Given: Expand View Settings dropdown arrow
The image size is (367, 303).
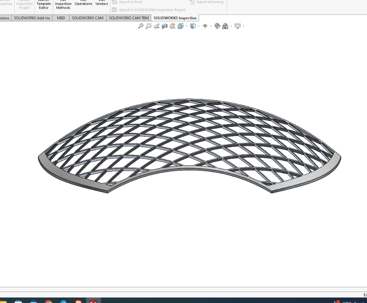Looking at the screenshot, I should (x=244, y=26).
